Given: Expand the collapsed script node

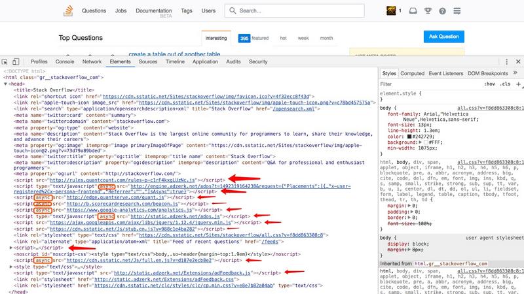Looking at the screenshot, I should (11, 248).
